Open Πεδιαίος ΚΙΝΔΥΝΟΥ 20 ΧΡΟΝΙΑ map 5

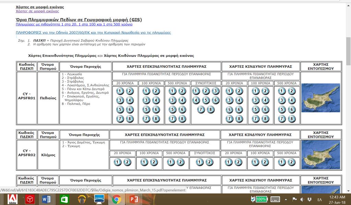(x=229, y=109)
